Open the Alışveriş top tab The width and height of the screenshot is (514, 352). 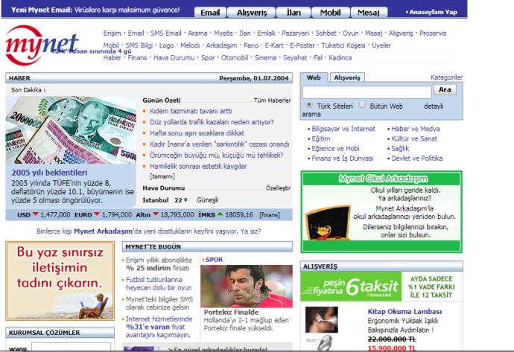point(252,13)
